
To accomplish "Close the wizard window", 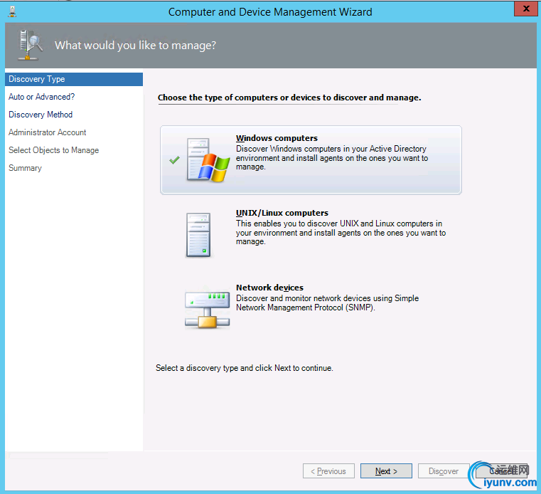I will pos(525,9).
